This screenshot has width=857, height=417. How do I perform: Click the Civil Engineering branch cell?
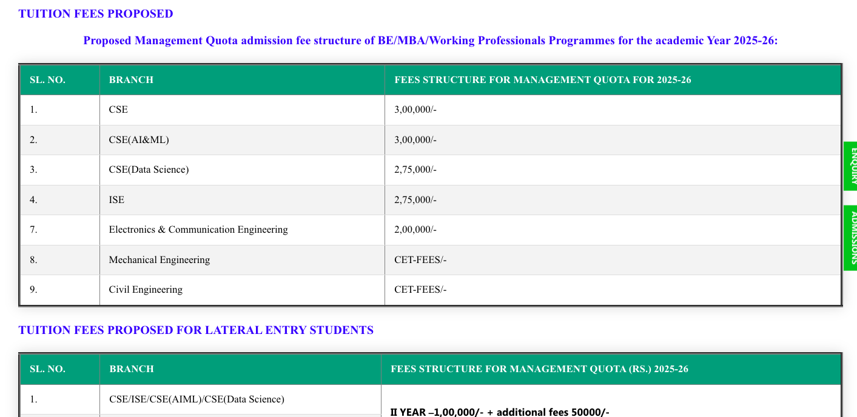tap(145, 289)
